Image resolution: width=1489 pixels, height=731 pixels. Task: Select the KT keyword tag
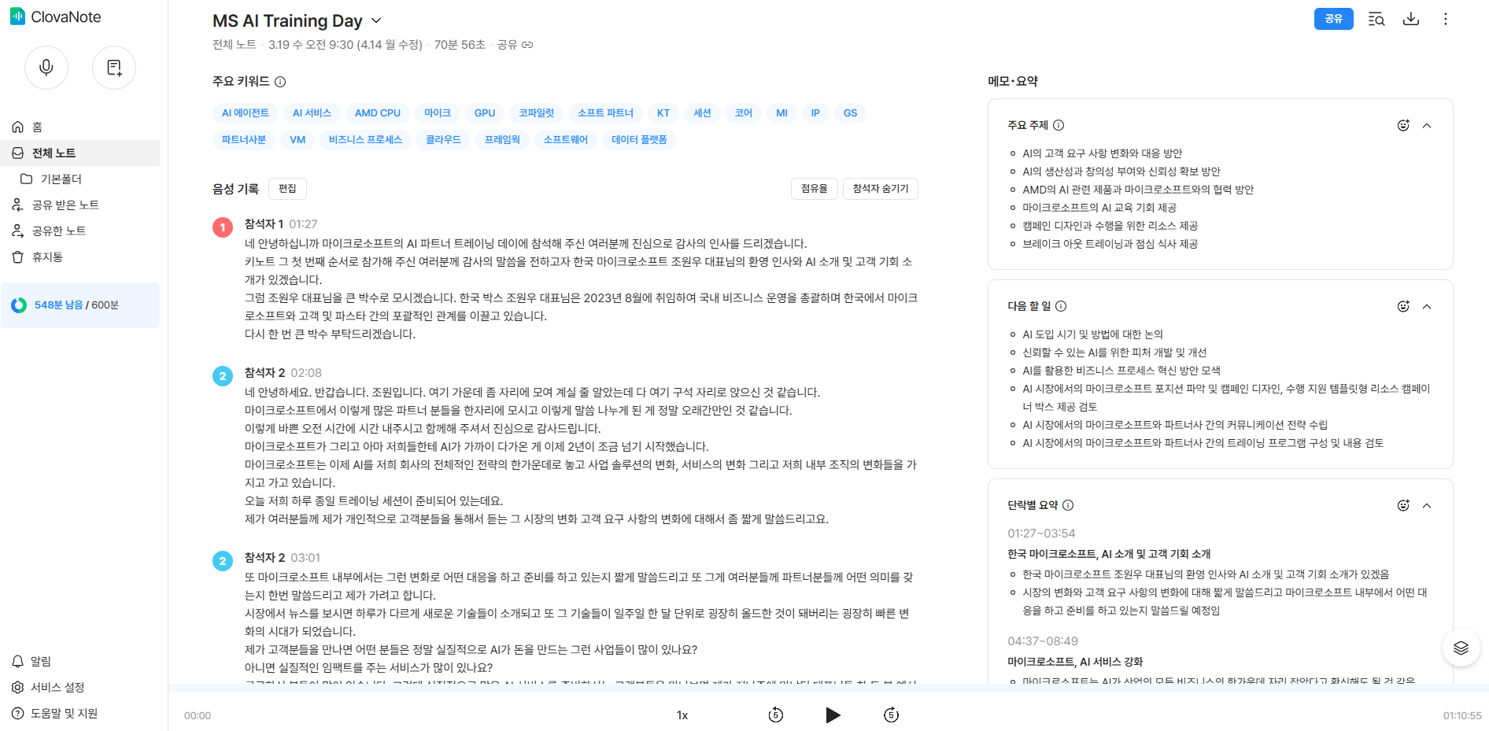tap(663, 113)
